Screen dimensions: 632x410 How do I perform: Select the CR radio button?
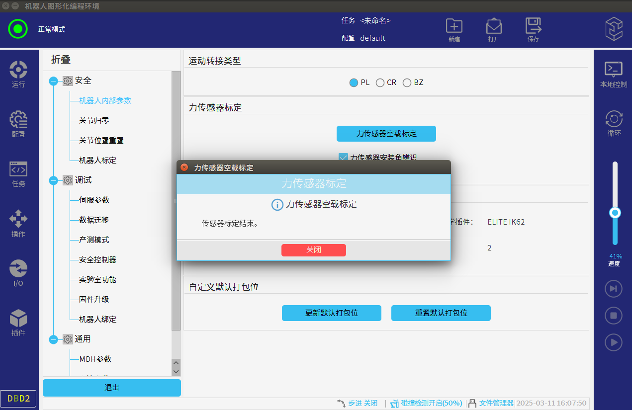pos(380,83)
